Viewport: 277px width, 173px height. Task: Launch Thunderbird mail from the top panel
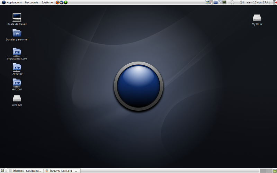pos(62,2)
